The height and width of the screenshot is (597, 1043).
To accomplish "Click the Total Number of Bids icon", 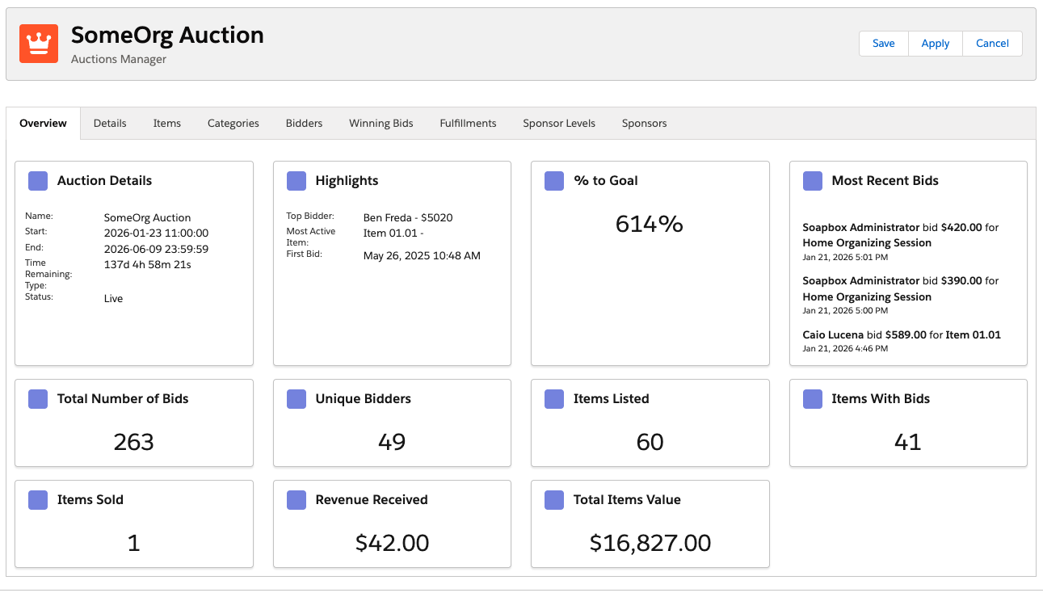I will pos(38,399).
